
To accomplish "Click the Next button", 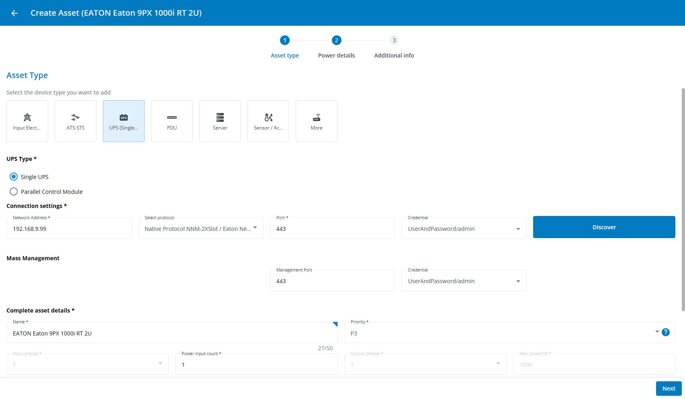I will pyautogui.click(x=669, y=389).
